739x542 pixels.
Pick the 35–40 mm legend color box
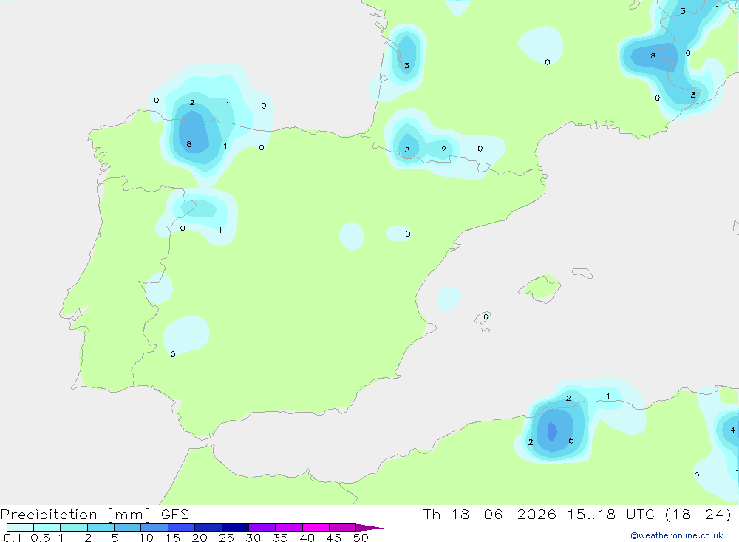[288, 527]
